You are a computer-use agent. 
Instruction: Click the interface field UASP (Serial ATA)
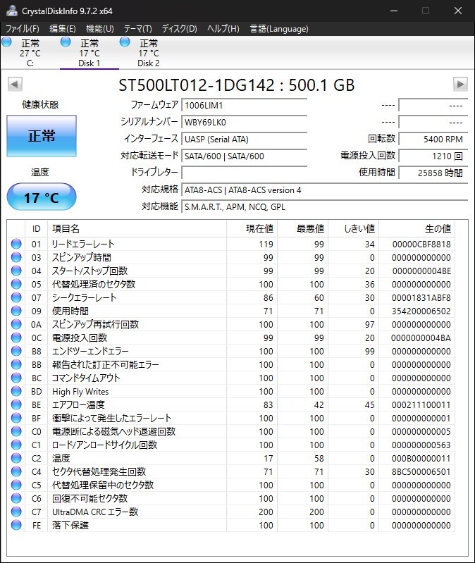pyautogui.click(x=244, y=139)
